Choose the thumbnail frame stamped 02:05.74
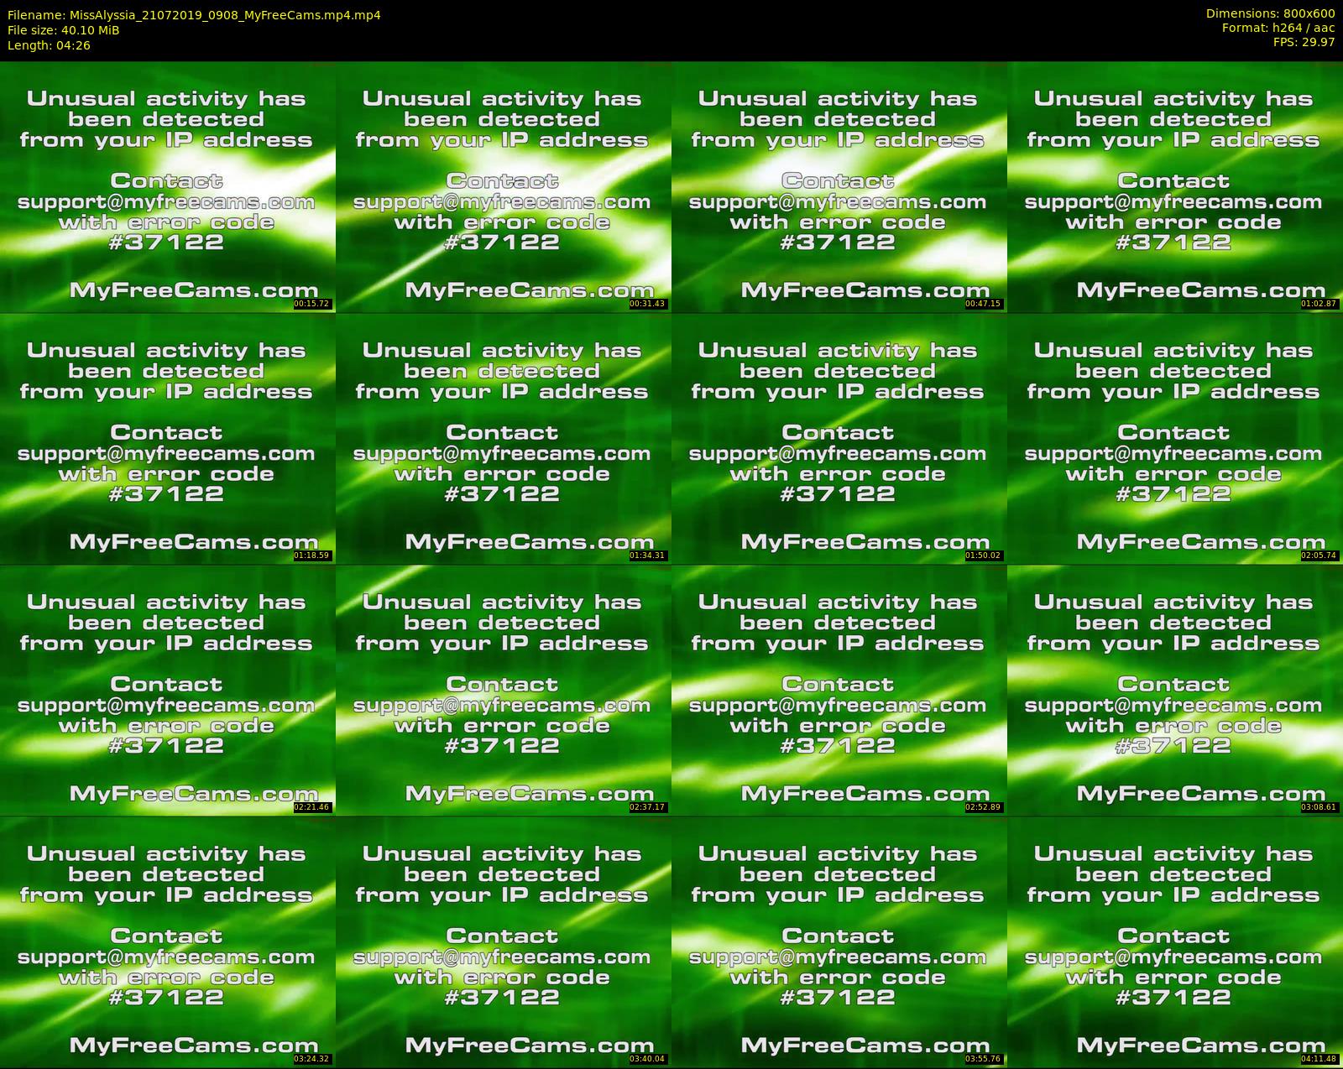 1174,439
